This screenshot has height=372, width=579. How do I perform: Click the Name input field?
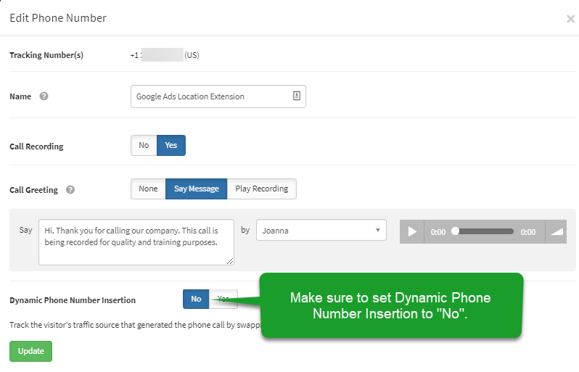click(218, 96)
